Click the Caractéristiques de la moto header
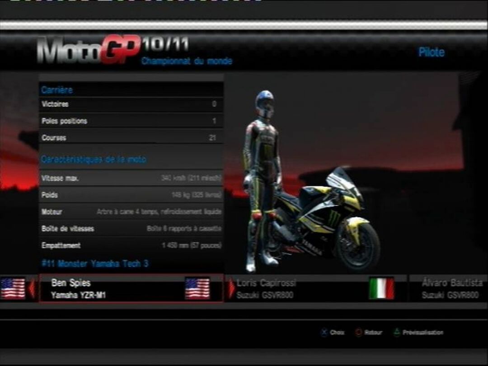 (x=94, y=160)
